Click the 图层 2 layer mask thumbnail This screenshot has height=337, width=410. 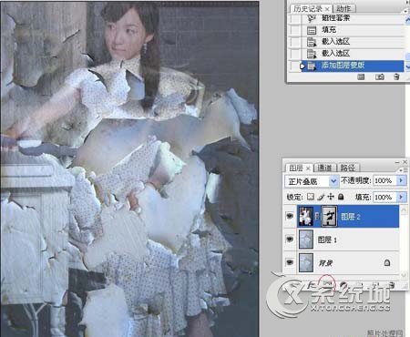(329, 217)
